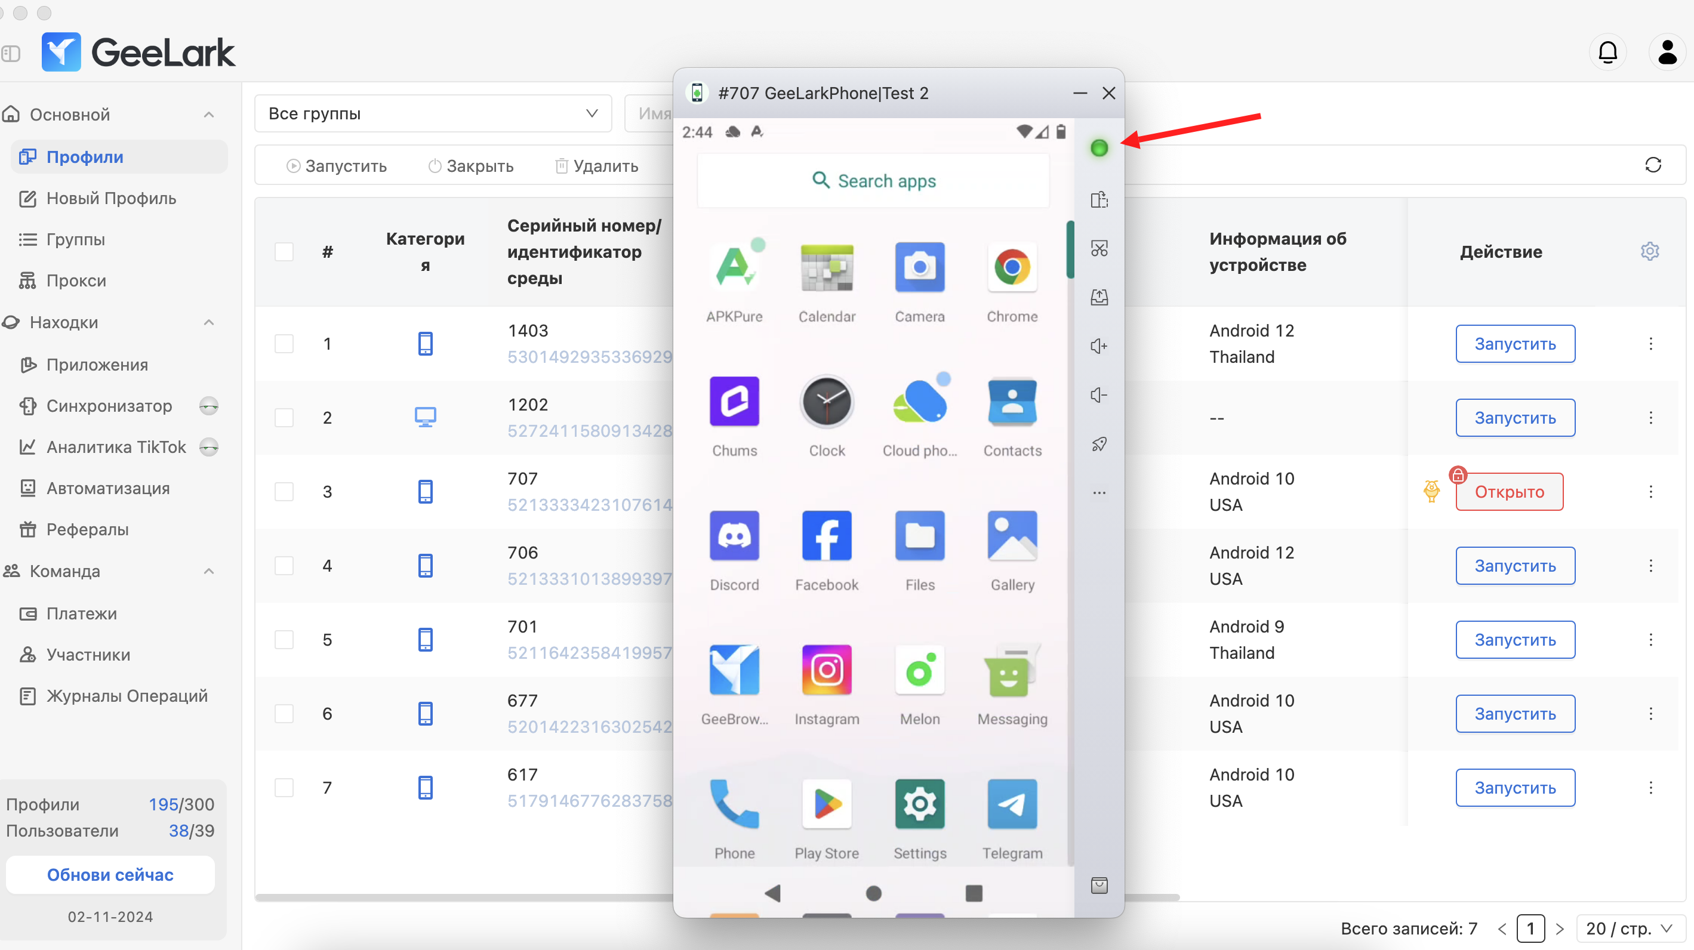Click the rocket boost icon in phone sidebar
Screen dimensions: 1694x950
pyautogui.click(x=1099, y=445)
